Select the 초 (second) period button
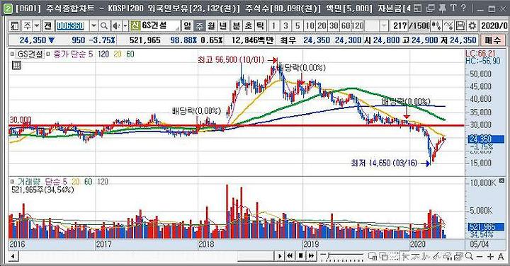This screenshot has width=510, height=266. (x=248, y=25)
